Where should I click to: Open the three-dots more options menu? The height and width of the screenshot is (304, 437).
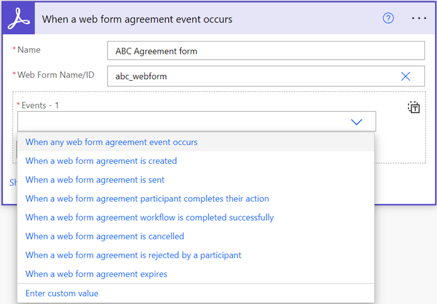419,18
